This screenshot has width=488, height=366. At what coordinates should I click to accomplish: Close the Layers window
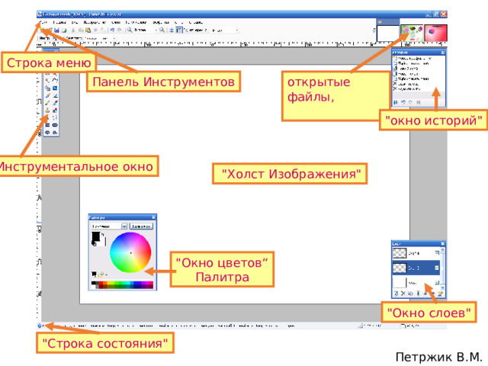(442, 244)
